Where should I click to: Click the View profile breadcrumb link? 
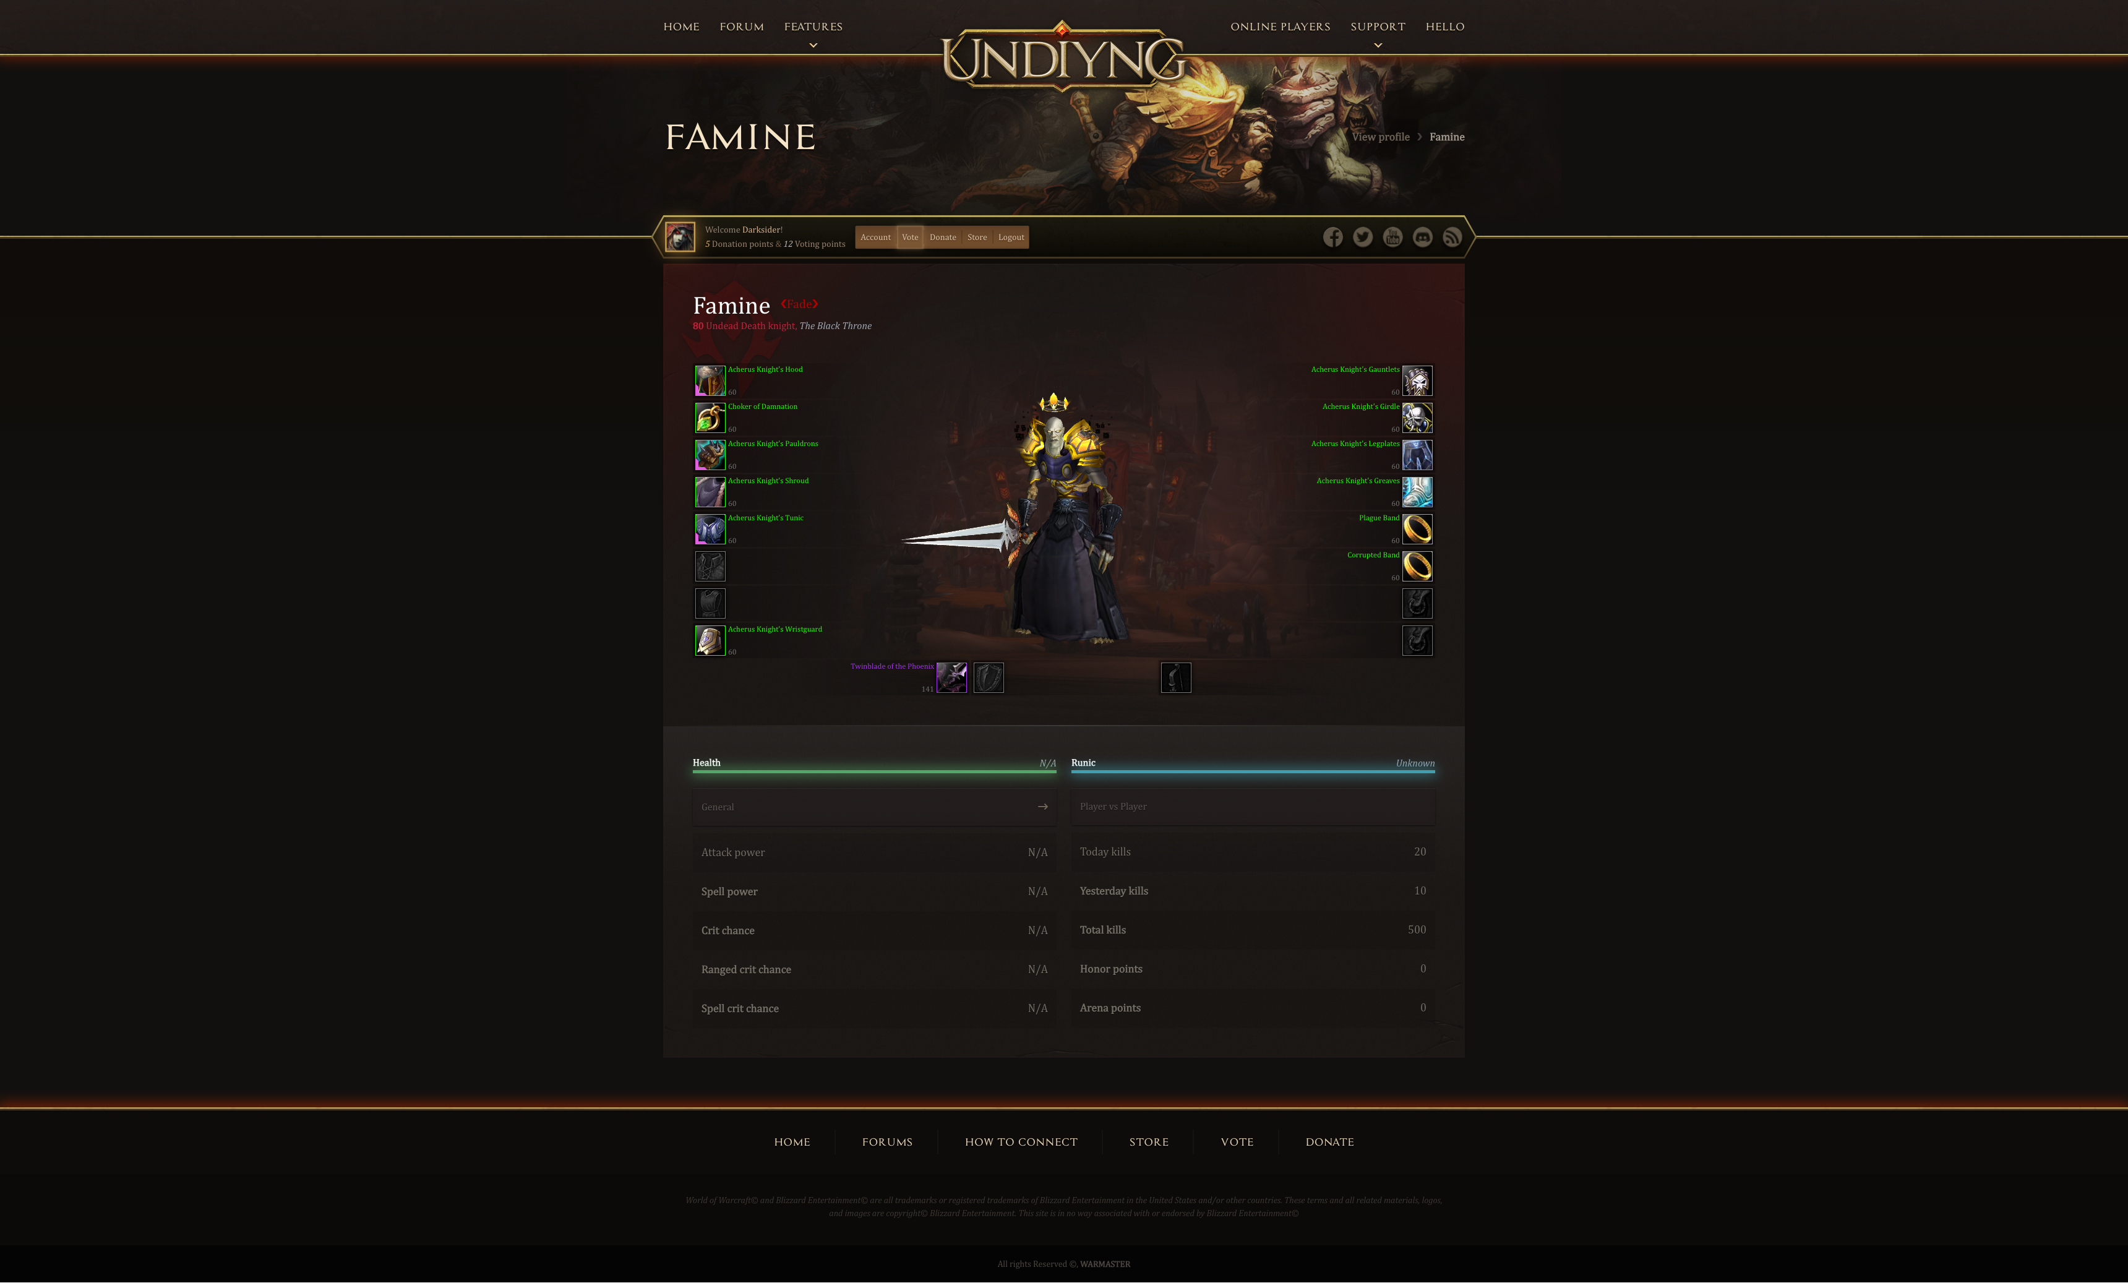1380,137
